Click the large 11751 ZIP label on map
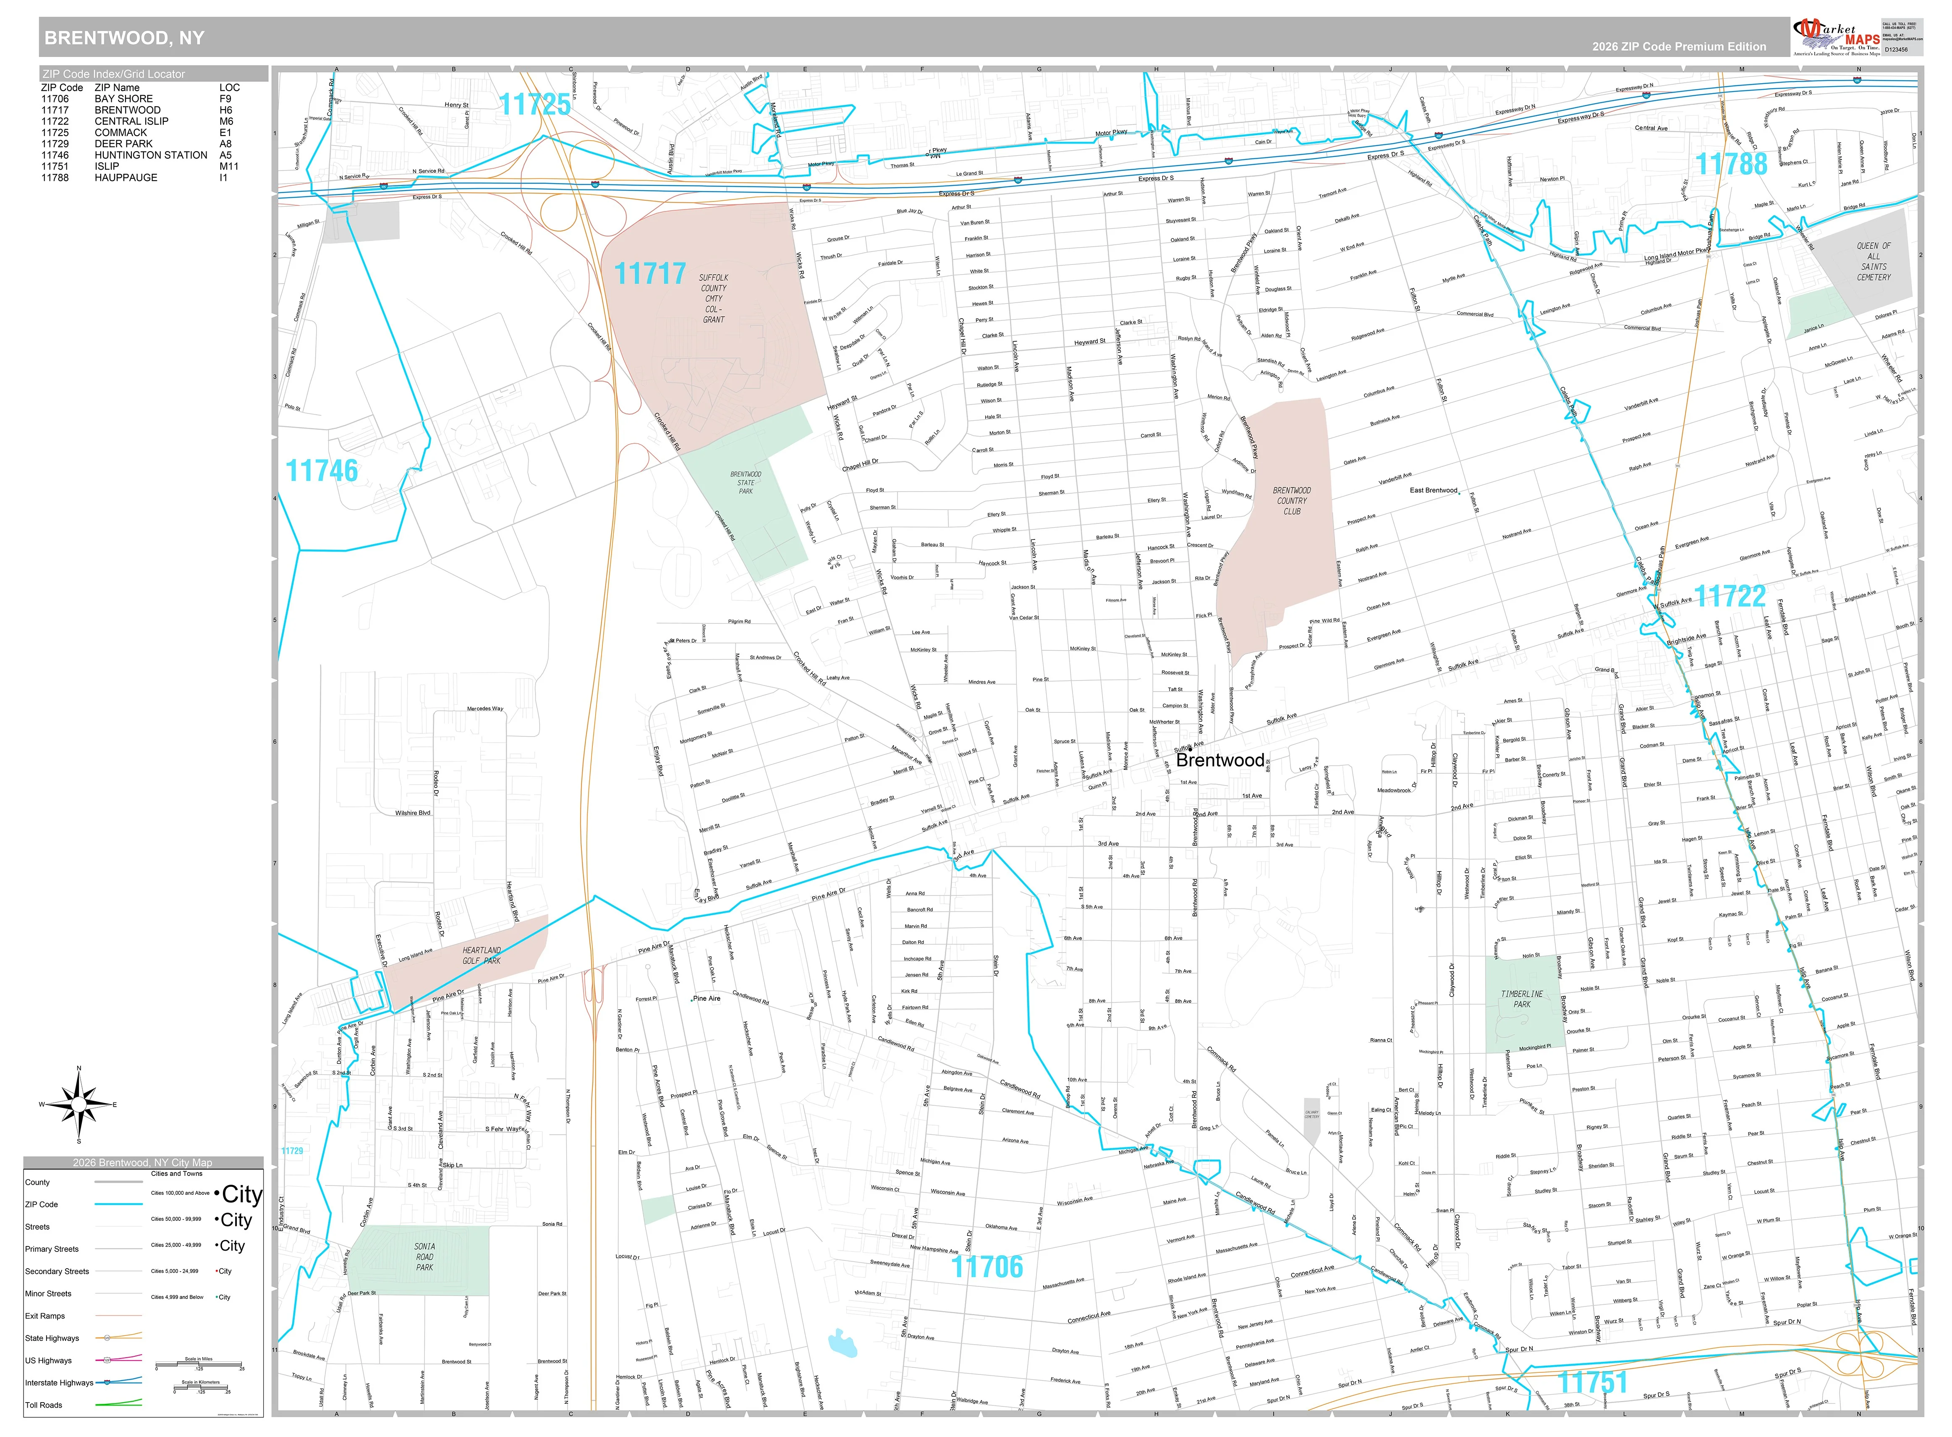 coord(1592,1382)
